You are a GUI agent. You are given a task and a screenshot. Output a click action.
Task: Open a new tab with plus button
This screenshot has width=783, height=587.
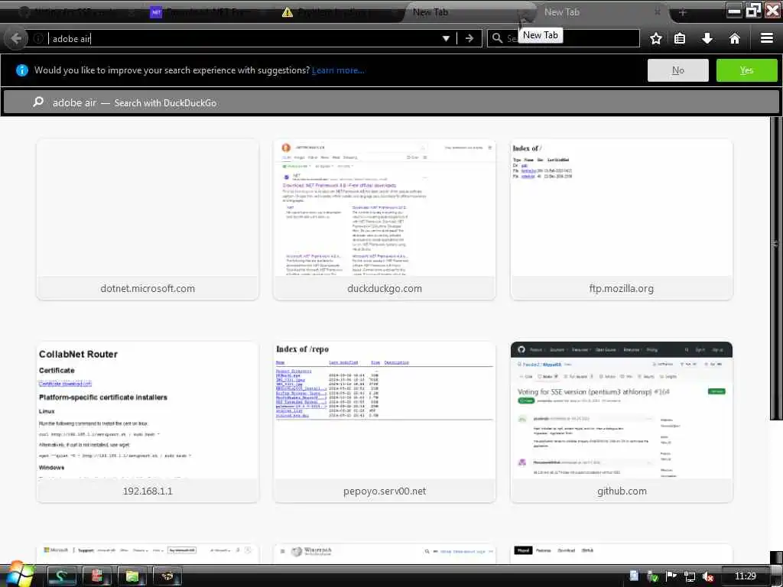[x=683, y=12]
